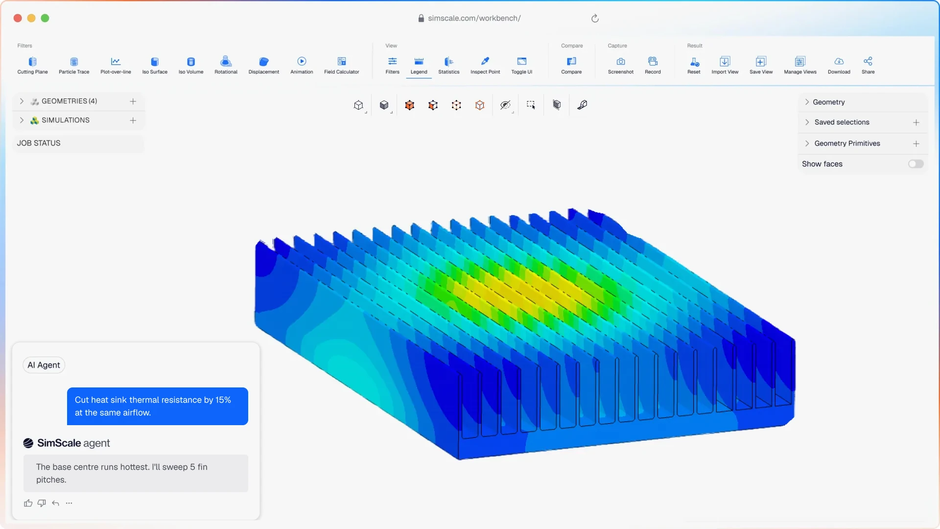Toggle the Filters view panel
Image resolution: width=940 pixels, height=529 pixels.
pyautogui.click(x=392, y=65)
